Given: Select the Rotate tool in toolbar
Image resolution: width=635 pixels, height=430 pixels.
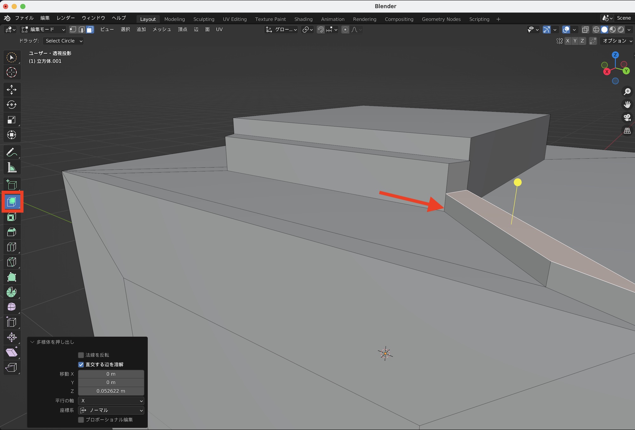Looking at the screenshot, I should coord(12,105).
